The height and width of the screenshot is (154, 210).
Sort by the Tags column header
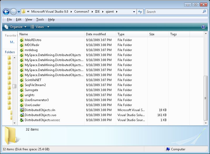[179, 34]
